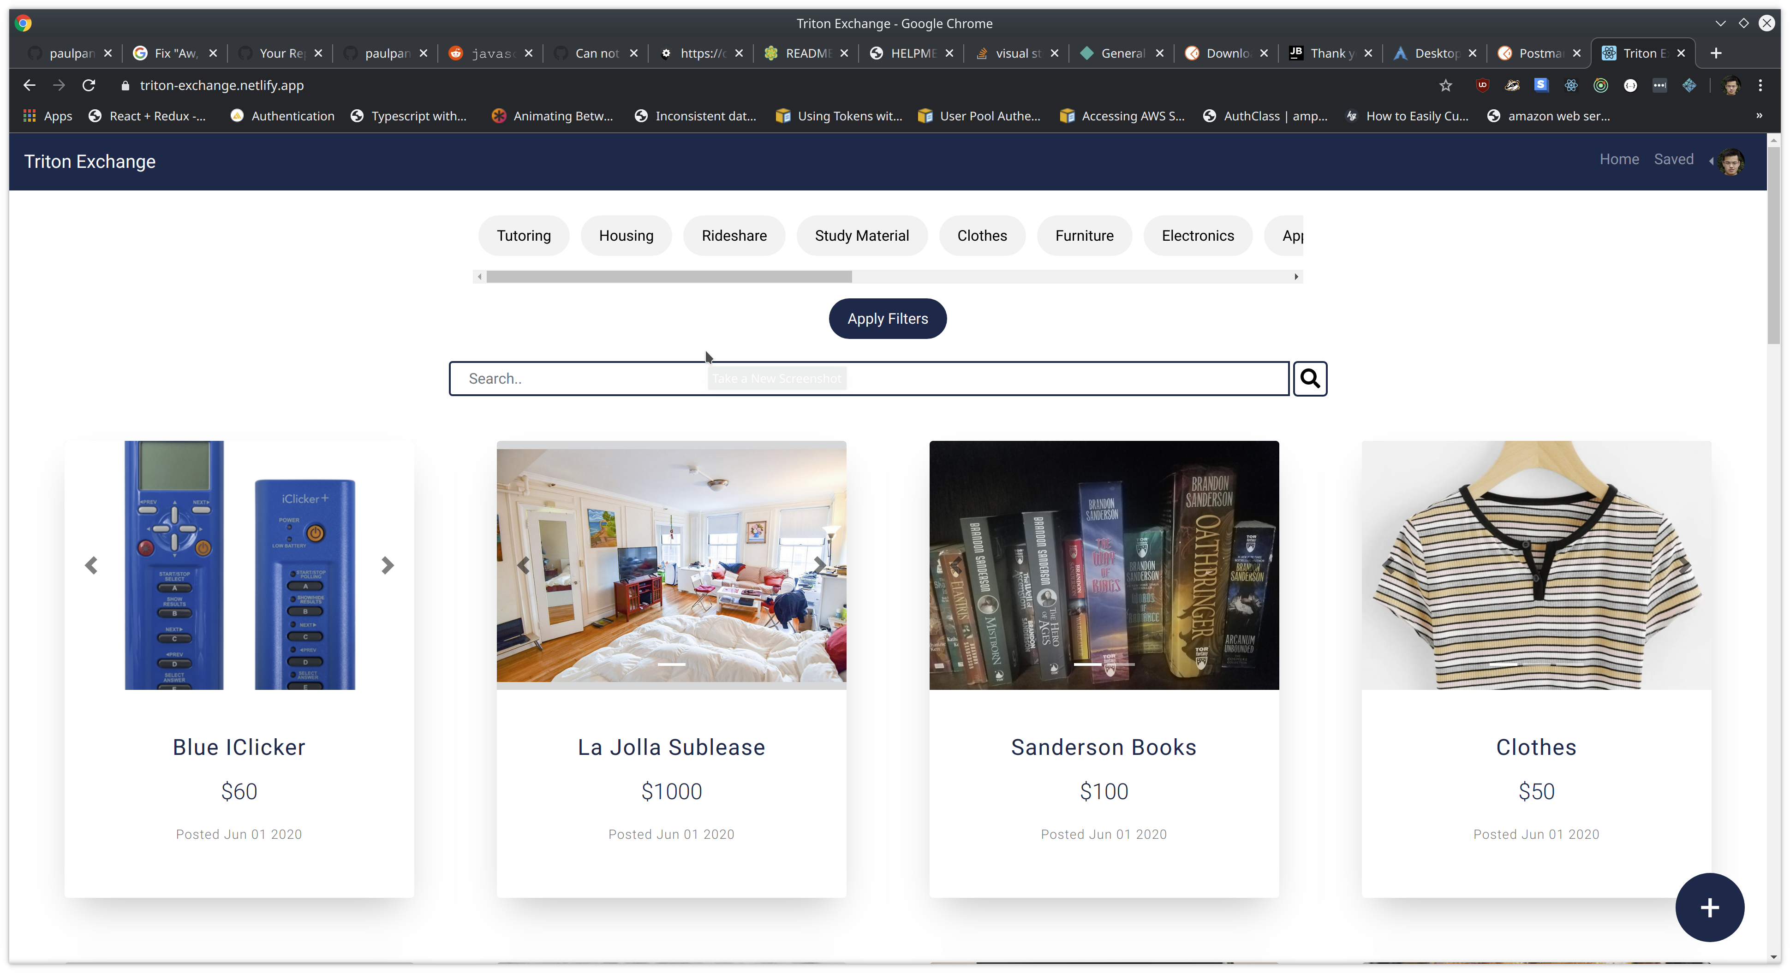Toggle the Tutoring category filter
Viewport: 1790px width, 973px height.
click(523, 236)
